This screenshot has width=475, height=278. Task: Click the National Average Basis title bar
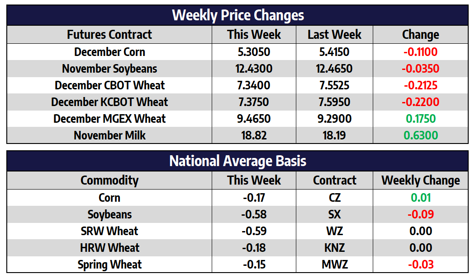237,161
